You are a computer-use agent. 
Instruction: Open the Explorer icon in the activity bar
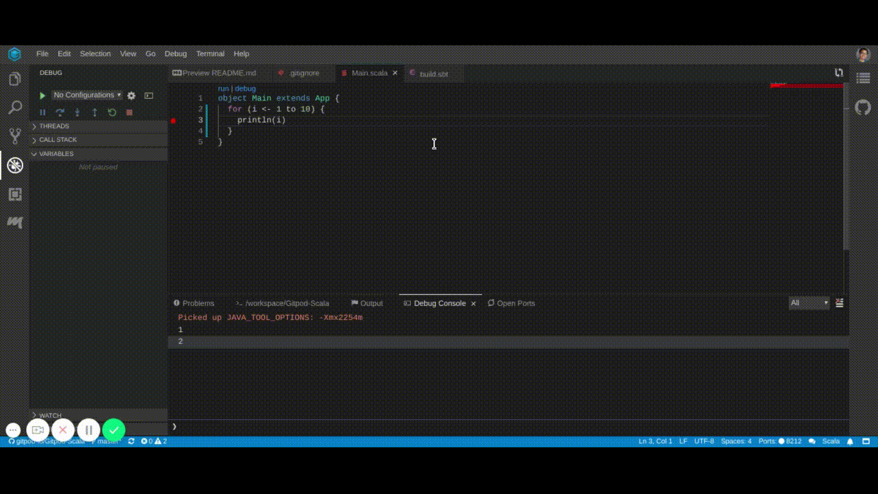[15, 78]
